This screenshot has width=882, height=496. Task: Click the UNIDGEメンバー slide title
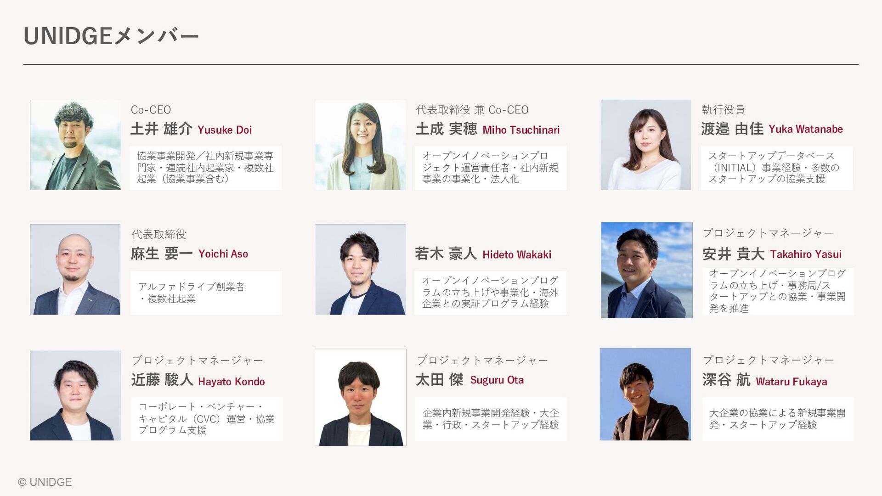click(111, 36)
